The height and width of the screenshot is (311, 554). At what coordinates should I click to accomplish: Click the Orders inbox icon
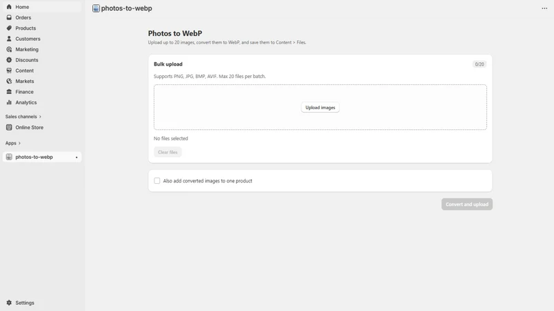coord(9,17)
